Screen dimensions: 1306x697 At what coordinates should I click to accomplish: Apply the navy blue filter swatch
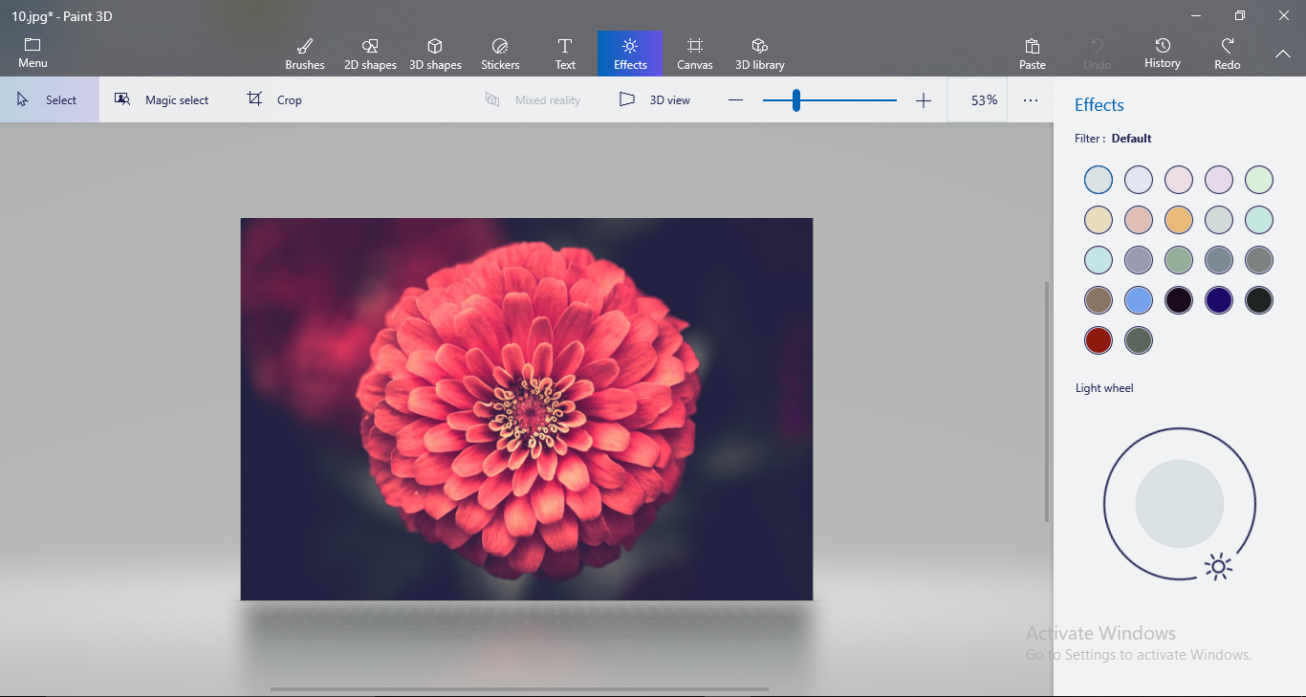(x=1219, y=300)
